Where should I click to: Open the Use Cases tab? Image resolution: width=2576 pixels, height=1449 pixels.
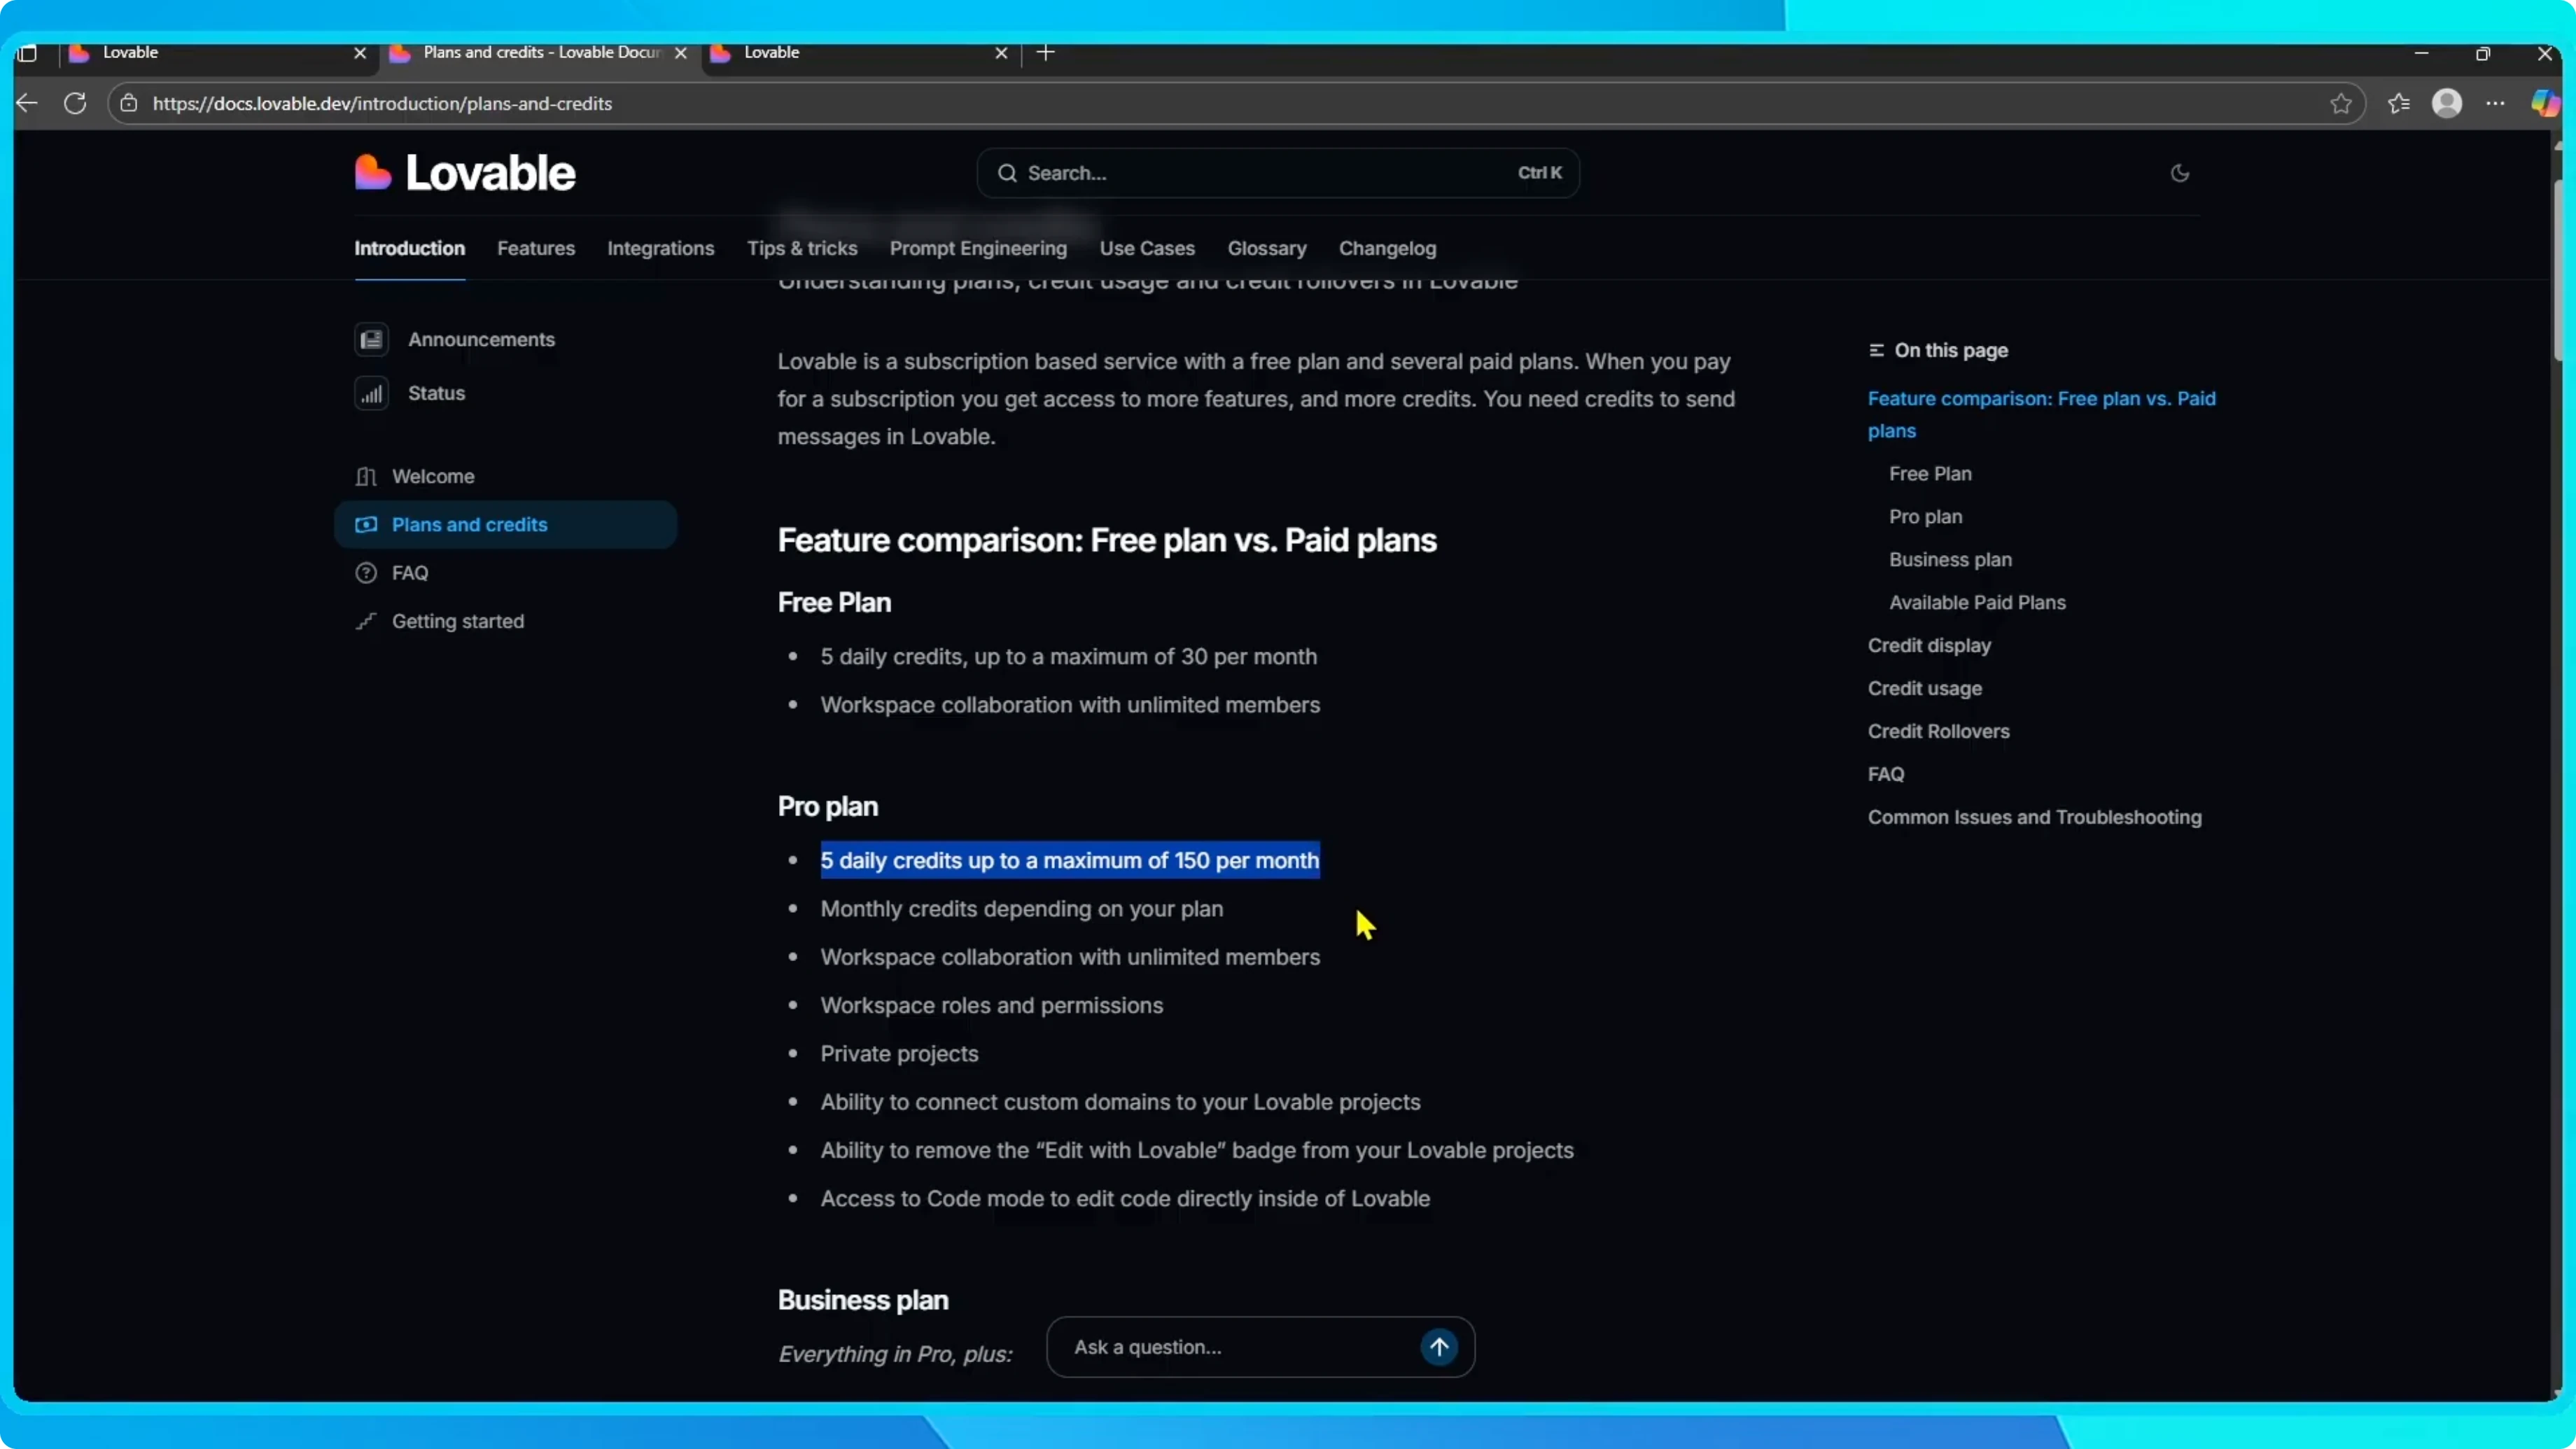1147,248
